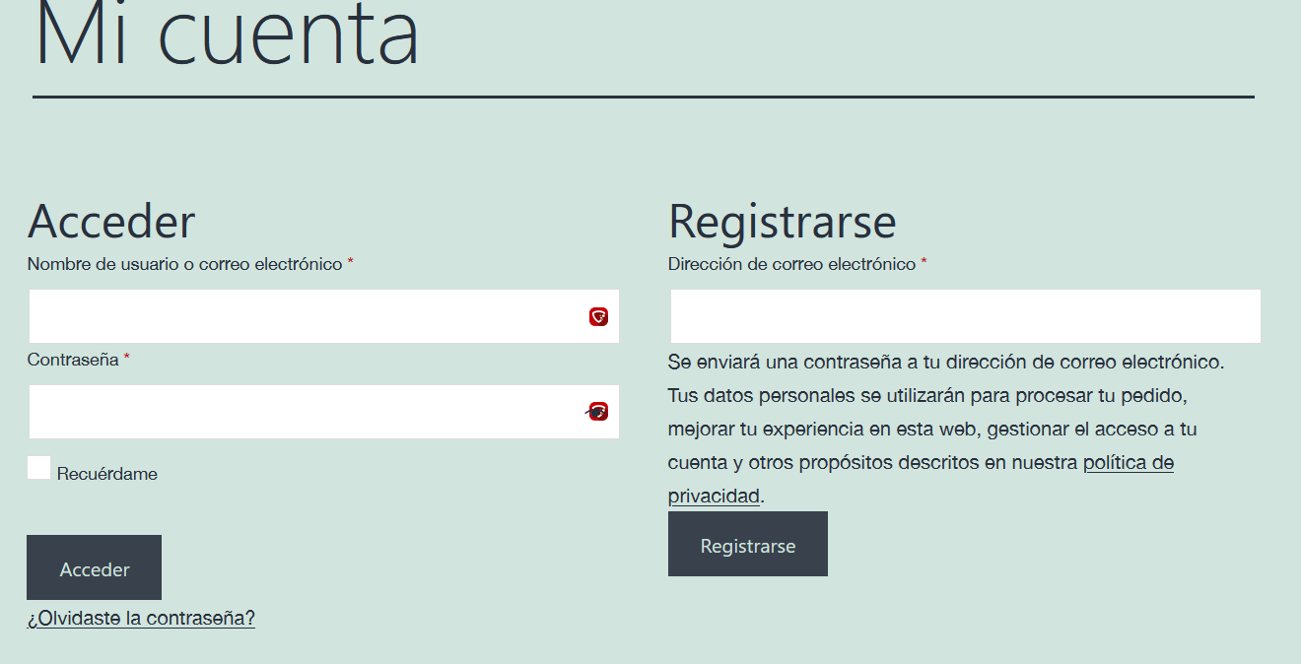Click the 'Se enviará una contraseña' notice text
Image resolution: width=1301 pixels, height=664 pixels.
[946, 362]
